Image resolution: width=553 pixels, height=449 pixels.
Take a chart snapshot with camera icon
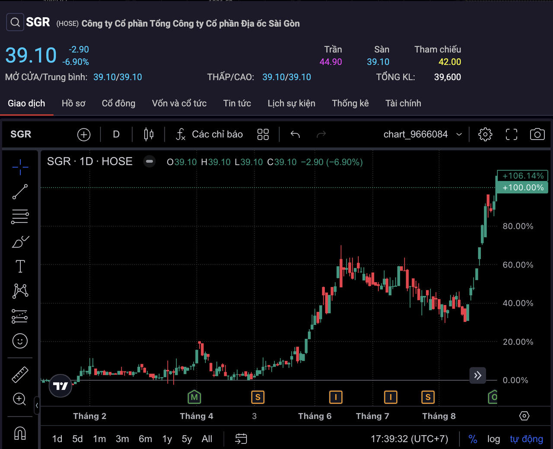point(537,134)
